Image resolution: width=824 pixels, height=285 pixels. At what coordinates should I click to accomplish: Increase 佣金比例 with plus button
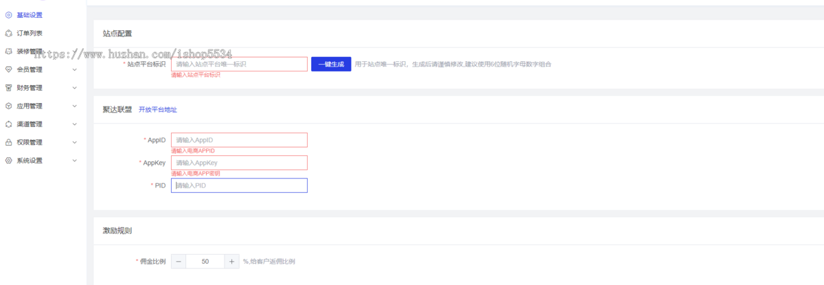[x=231, y=262]
